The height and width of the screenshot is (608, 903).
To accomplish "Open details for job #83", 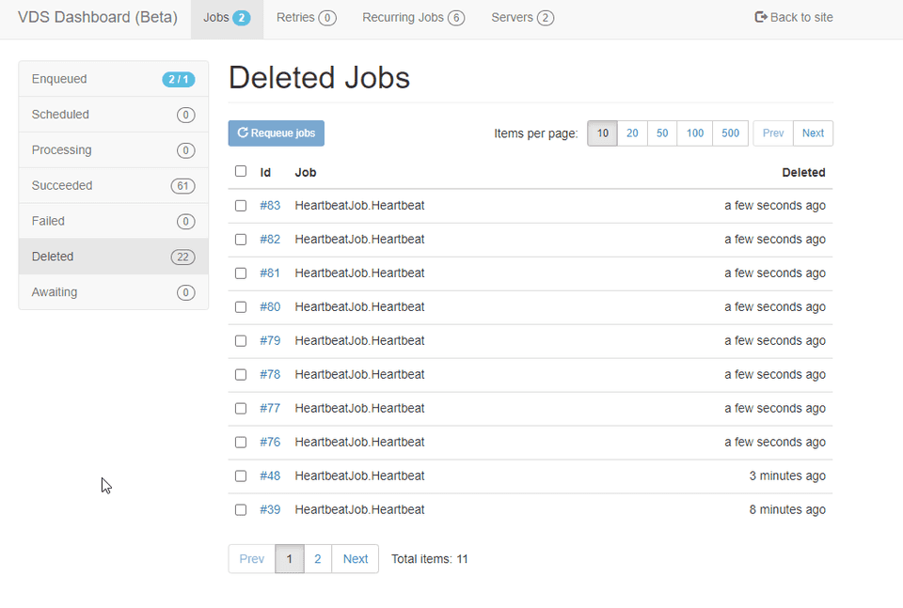I will pyautogui.click(x=270, y=205).
